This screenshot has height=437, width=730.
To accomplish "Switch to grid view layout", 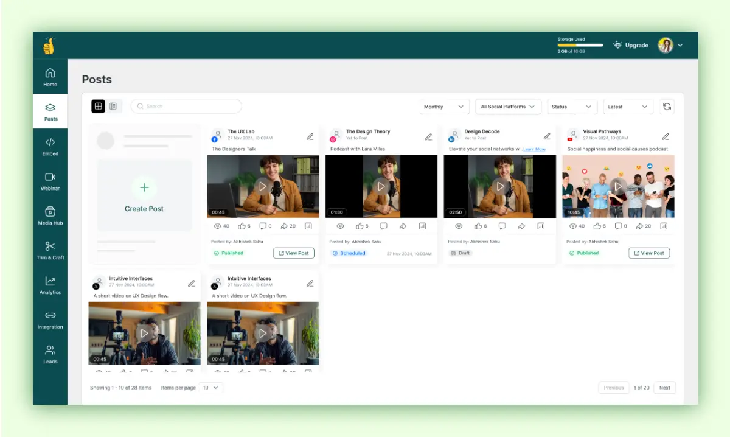I will [98, 106].
